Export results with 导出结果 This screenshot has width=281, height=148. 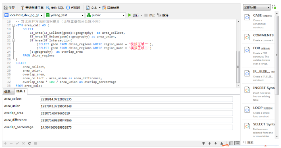111,8
